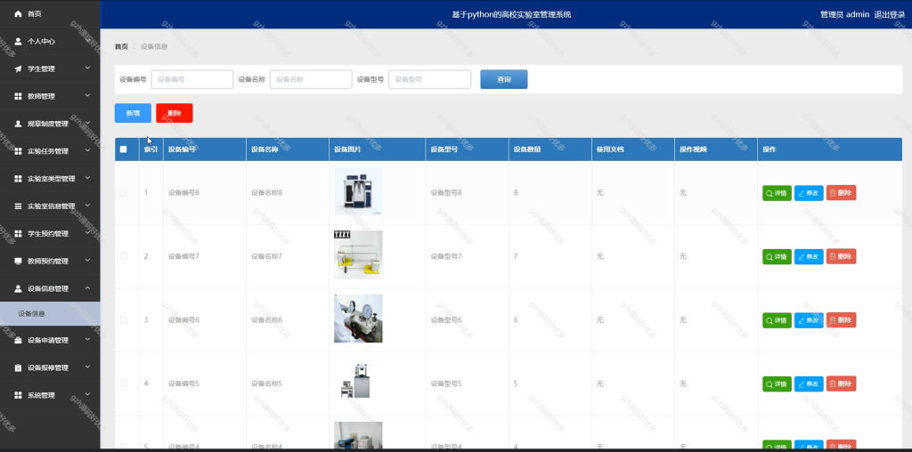Viewport: 912px width, 452px height.
Task: Select the 设备信息 submenu item
Action: click(50, 314)
